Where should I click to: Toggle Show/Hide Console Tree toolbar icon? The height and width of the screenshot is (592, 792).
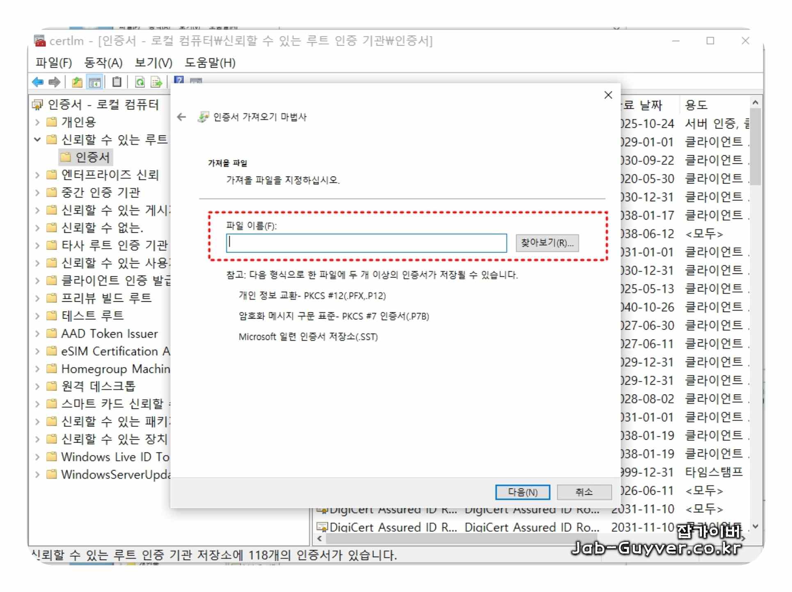tap(95, 82)
